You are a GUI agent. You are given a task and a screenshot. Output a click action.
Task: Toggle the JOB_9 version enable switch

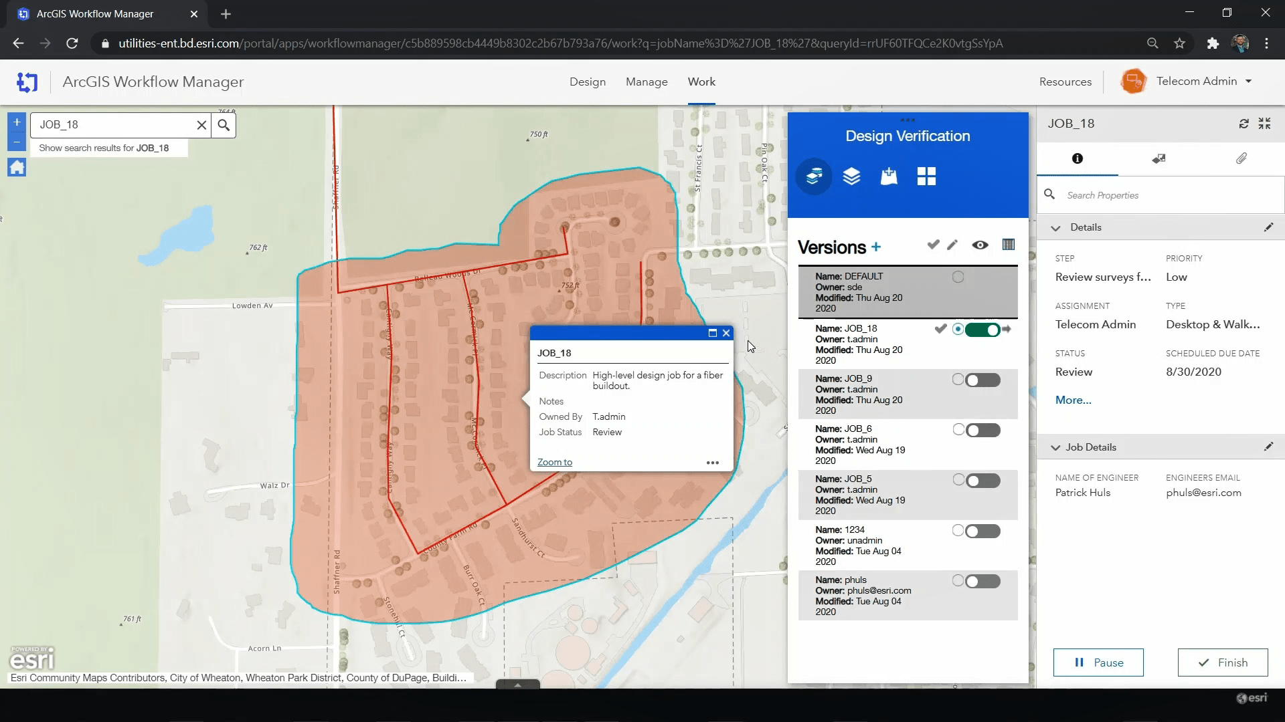tap(982, 380)
